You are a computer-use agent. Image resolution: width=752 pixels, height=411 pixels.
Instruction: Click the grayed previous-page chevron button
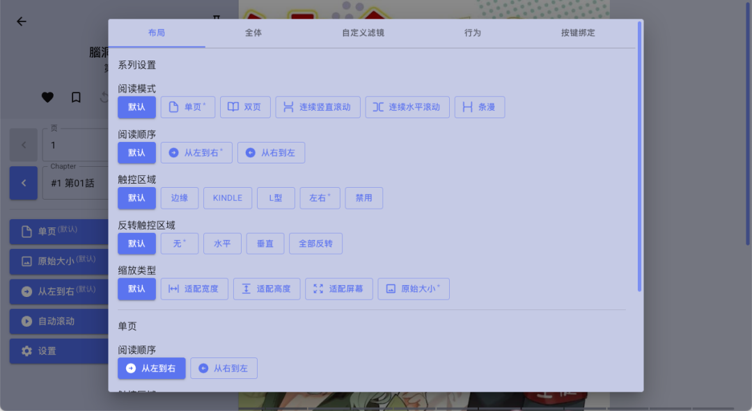coord(23,145)
